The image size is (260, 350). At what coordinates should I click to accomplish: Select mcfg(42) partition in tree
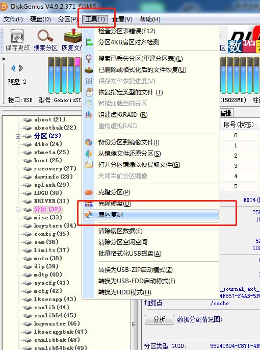[48, 291]
